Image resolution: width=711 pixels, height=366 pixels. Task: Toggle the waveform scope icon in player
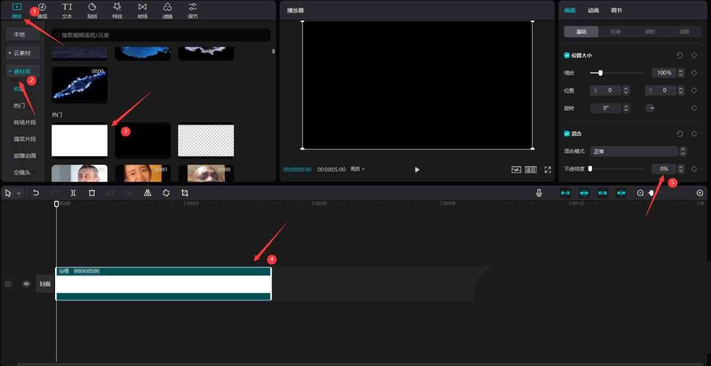(516, 169)
